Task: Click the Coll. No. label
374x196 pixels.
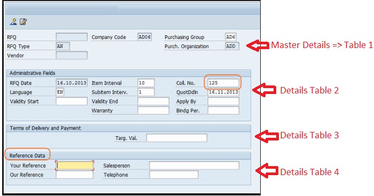Action: click(186, 83)
